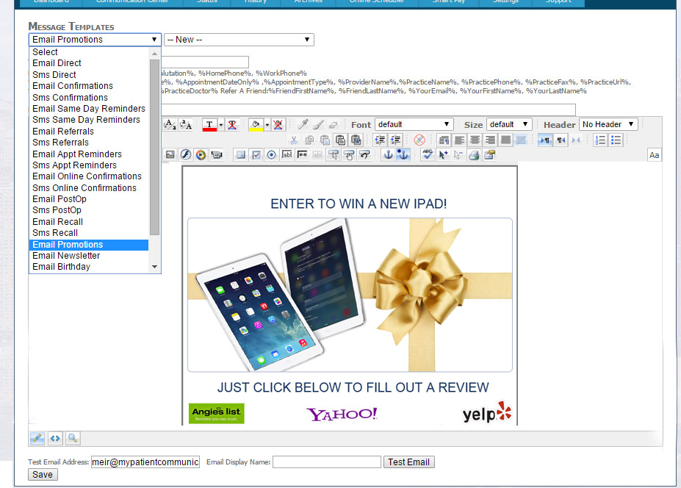This screenshot has width=681, height=488.
Task: Choose 'Email Appt Reminders' option
Action: pyautogui.click(x=89, y=154)
